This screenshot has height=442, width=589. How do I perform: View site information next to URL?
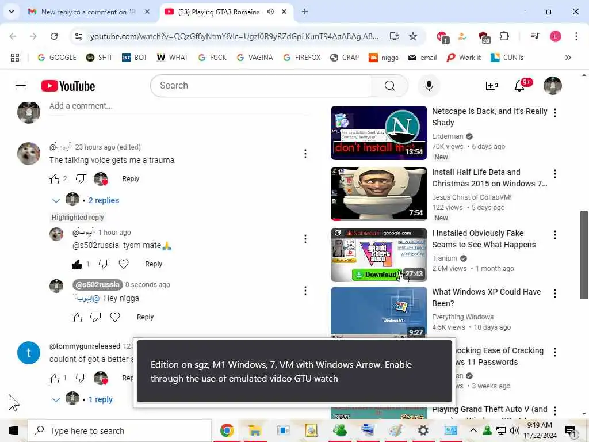(x=79, y=36)
